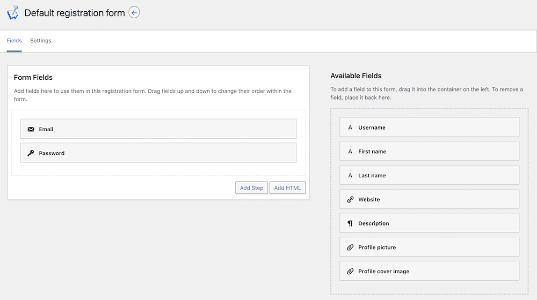The height and width of the screenshot is (300, 537).
Task: Click the plugin logo in header
Action: coord(13,13)
